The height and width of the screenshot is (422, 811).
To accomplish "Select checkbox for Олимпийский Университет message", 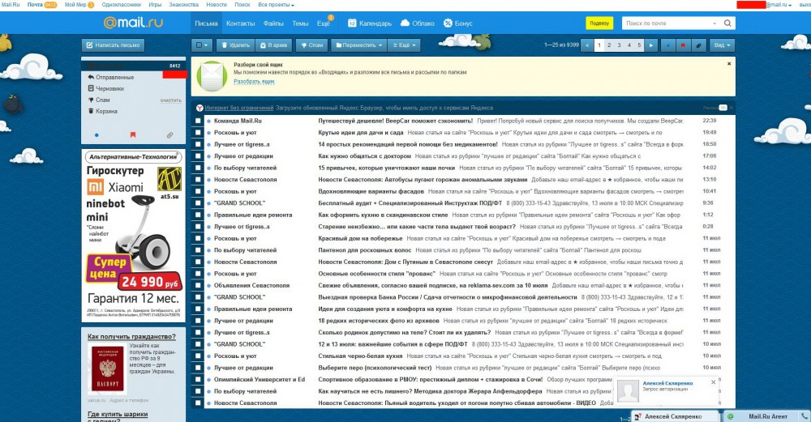I will 198,380.
